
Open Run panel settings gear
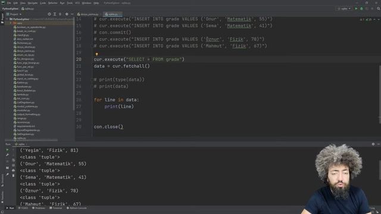pos(373,144)
